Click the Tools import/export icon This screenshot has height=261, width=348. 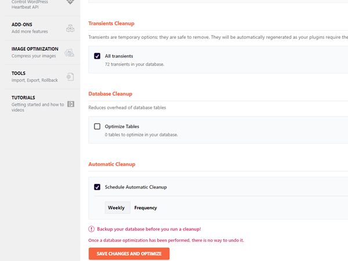click(70, 77)
